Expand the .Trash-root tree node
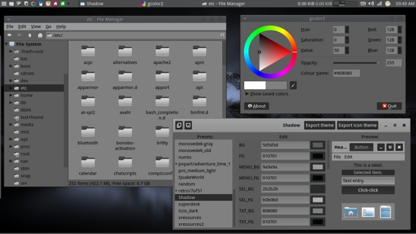 pyautogui.click(x=11, y=52)
